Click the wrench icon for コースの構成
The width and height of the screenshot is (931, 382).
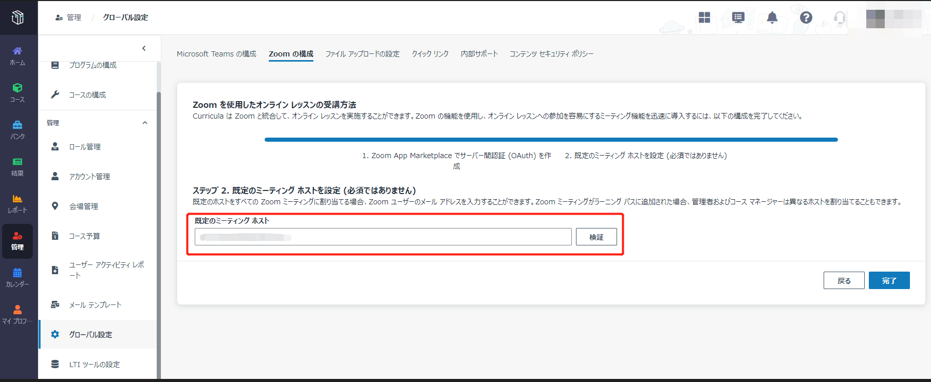coord(55,94)
